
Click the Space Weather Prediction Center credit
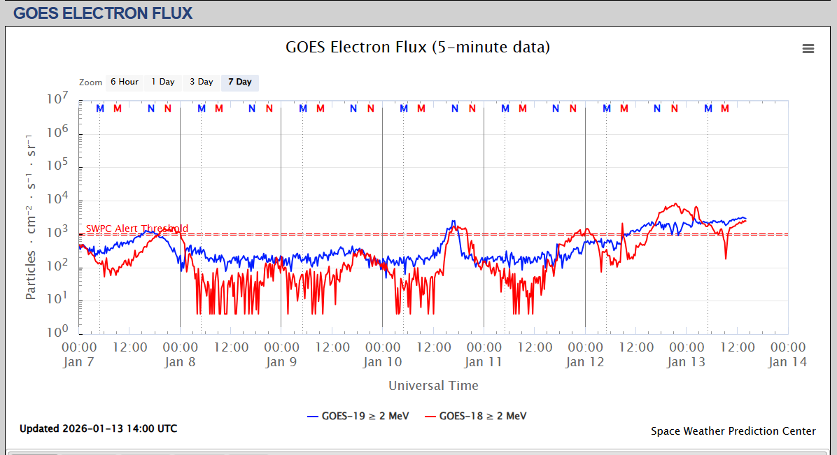pyautogui.click(x=733, y=431)
